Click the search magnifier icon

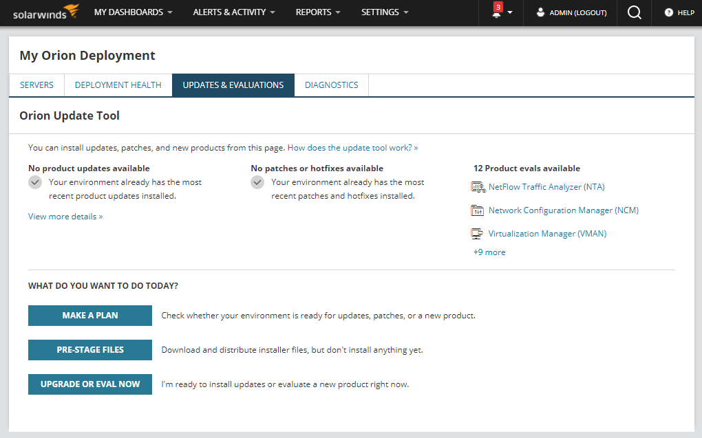634,12
